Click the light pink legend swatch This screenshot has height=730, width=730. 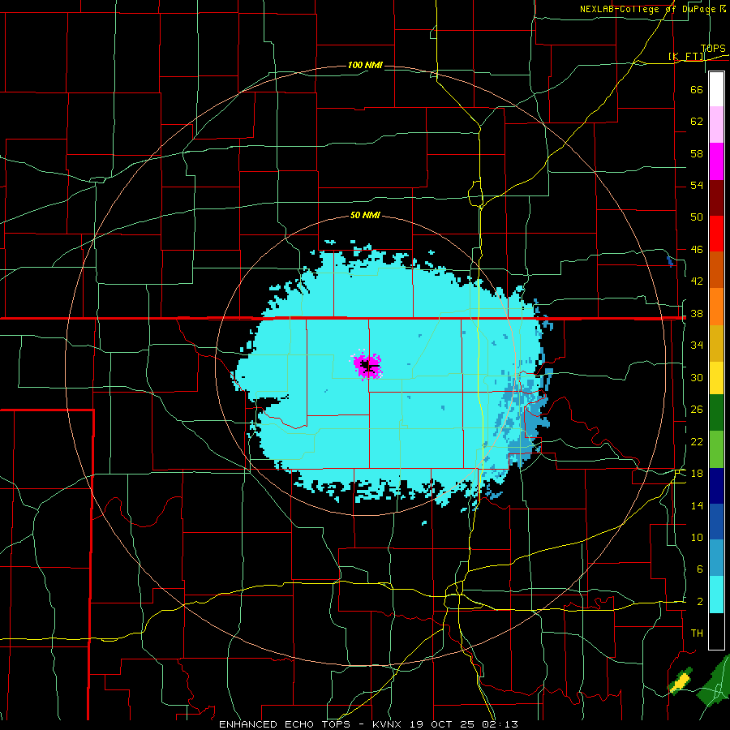[x=716, y=125]
